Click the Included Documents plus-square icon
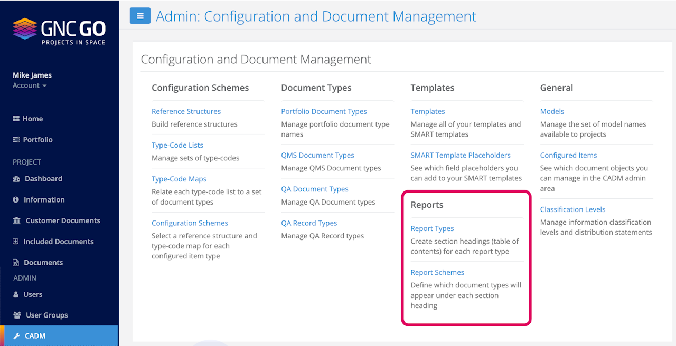The height and width of the screenshot is (346, 676). click(16, 242)
